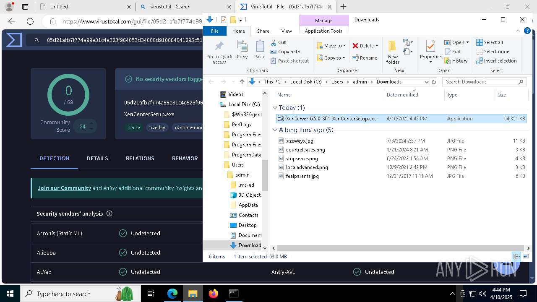The width and height of the screenshot is (537, 302).
Task: Click the New folder icon
Action: coord(393,52)
